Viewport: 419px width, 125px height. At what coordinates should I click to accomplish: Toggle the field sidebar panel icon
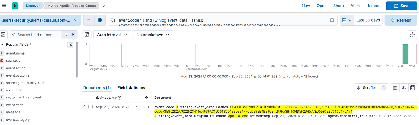point(3,35)
